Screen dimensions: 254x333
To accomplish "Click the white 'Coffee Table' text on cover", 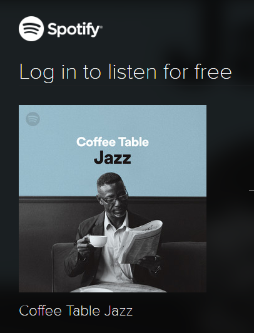I will point(113,142).
